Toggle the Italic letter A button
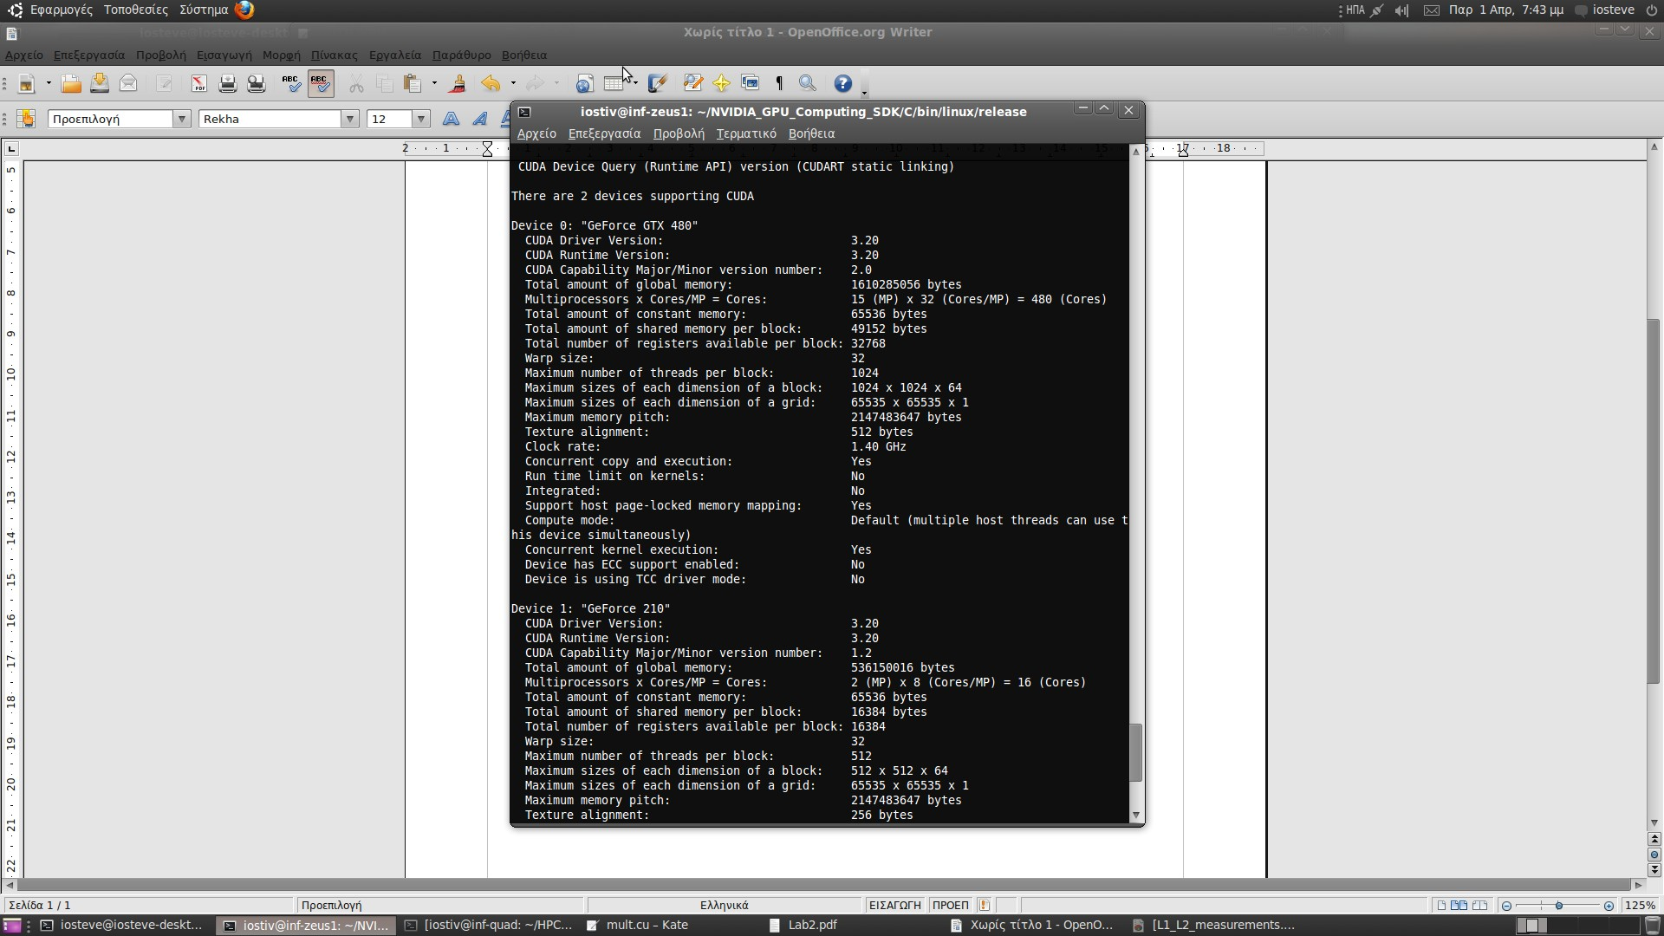Image resolution: width=1664 pixels, height=936 pixels. [x=479, y=119]
